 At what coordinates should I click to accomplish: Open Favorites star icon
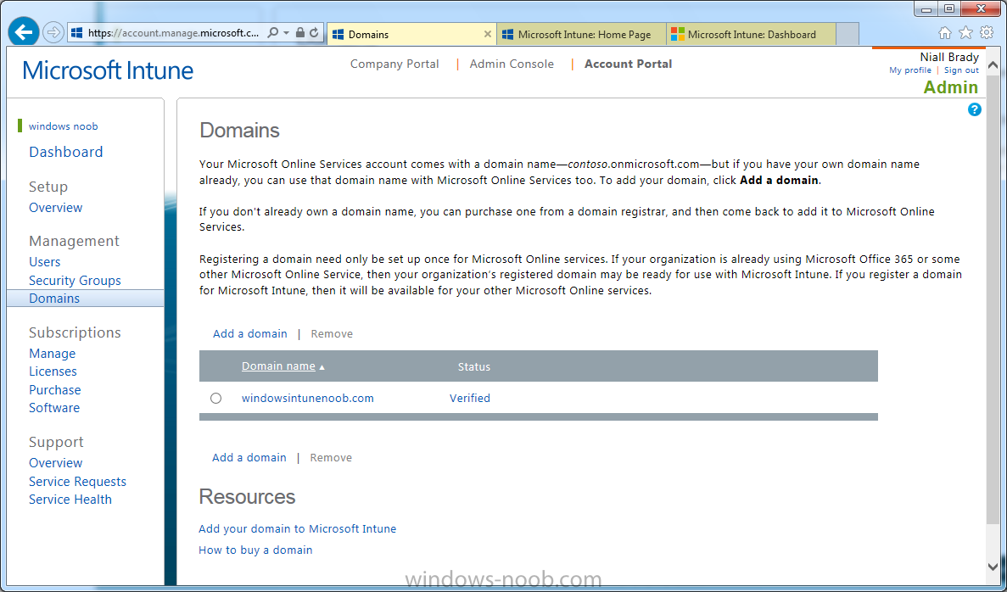coord(965,33)
